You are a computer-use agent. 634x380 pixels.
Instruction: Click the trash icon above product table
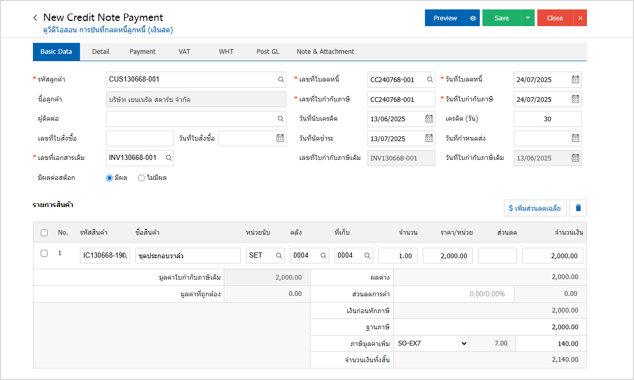[578, 208]
